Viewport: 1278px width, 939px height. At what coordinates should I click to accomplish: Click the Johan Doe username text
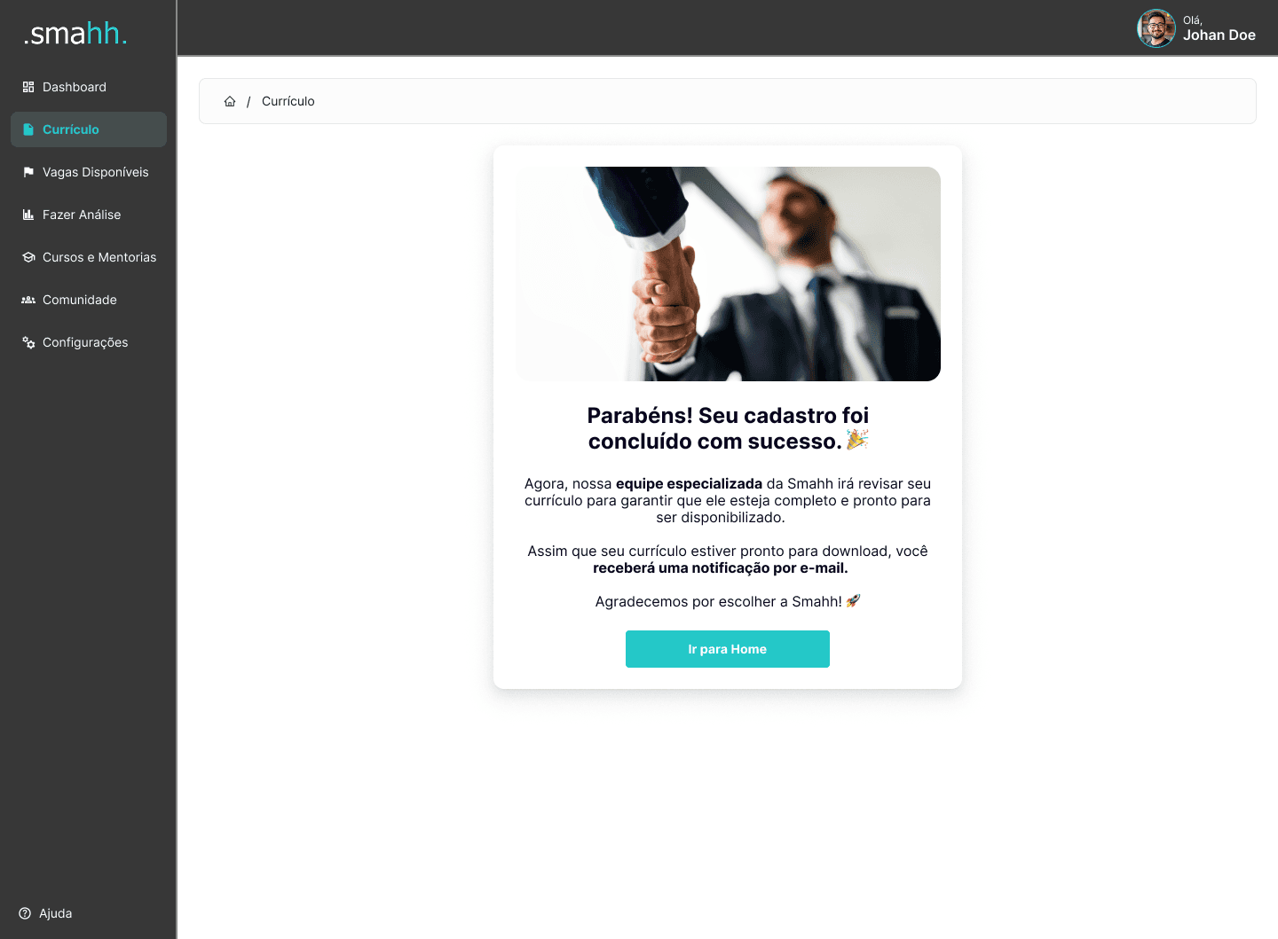pos(1219,35)
